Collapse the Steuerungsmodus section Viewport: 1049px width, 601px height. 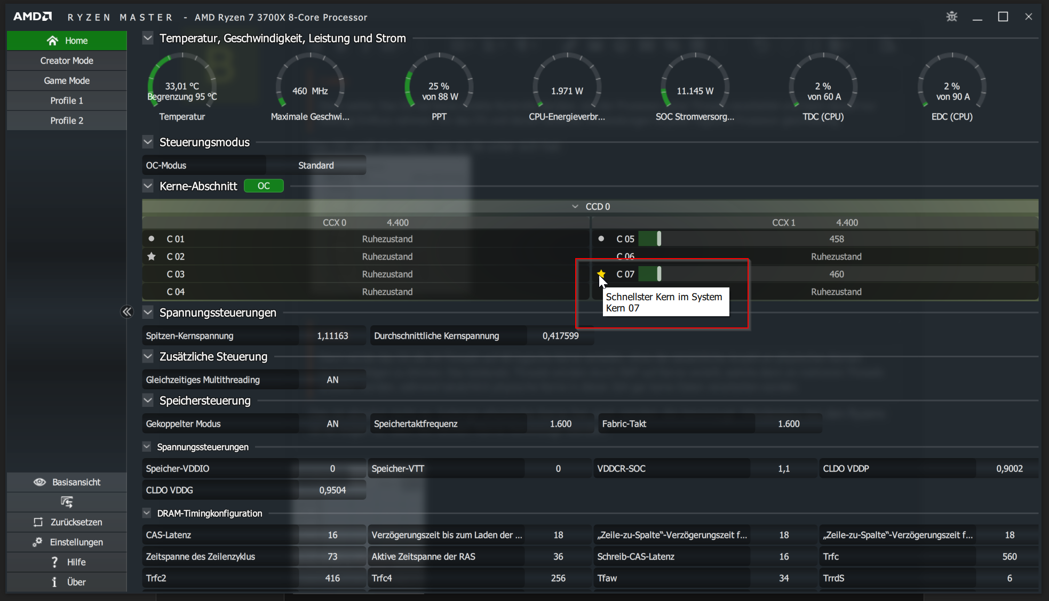click(148, 142)
